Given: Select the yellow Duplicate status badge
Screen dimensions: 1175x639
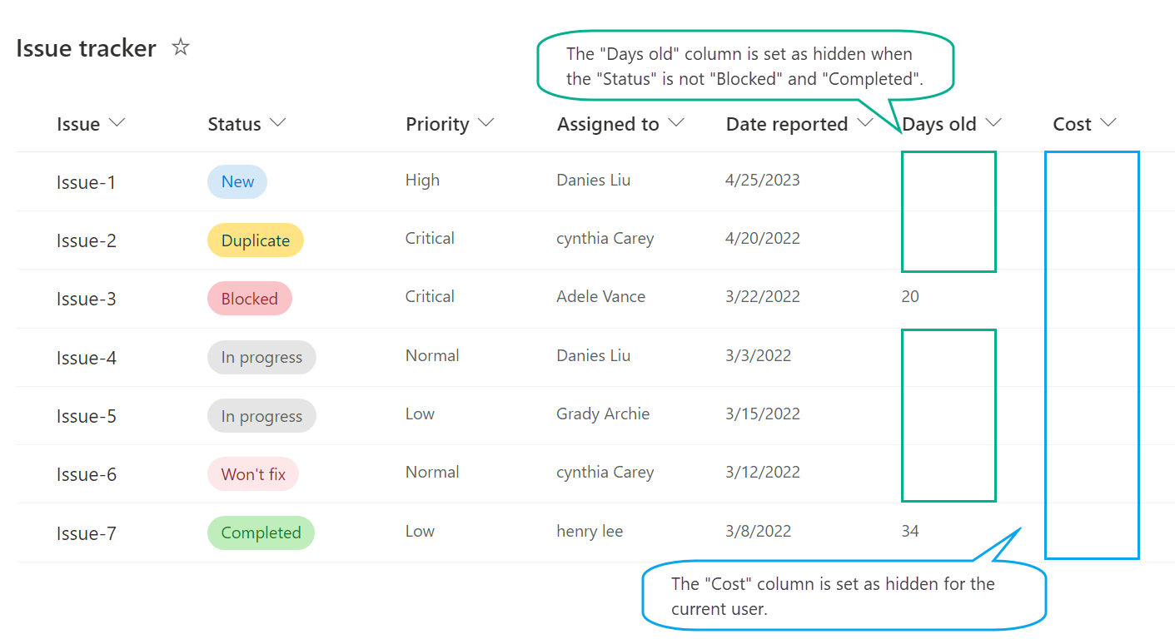Looking at the screenshot, I should pyautogui.click(x=255, y=240).
